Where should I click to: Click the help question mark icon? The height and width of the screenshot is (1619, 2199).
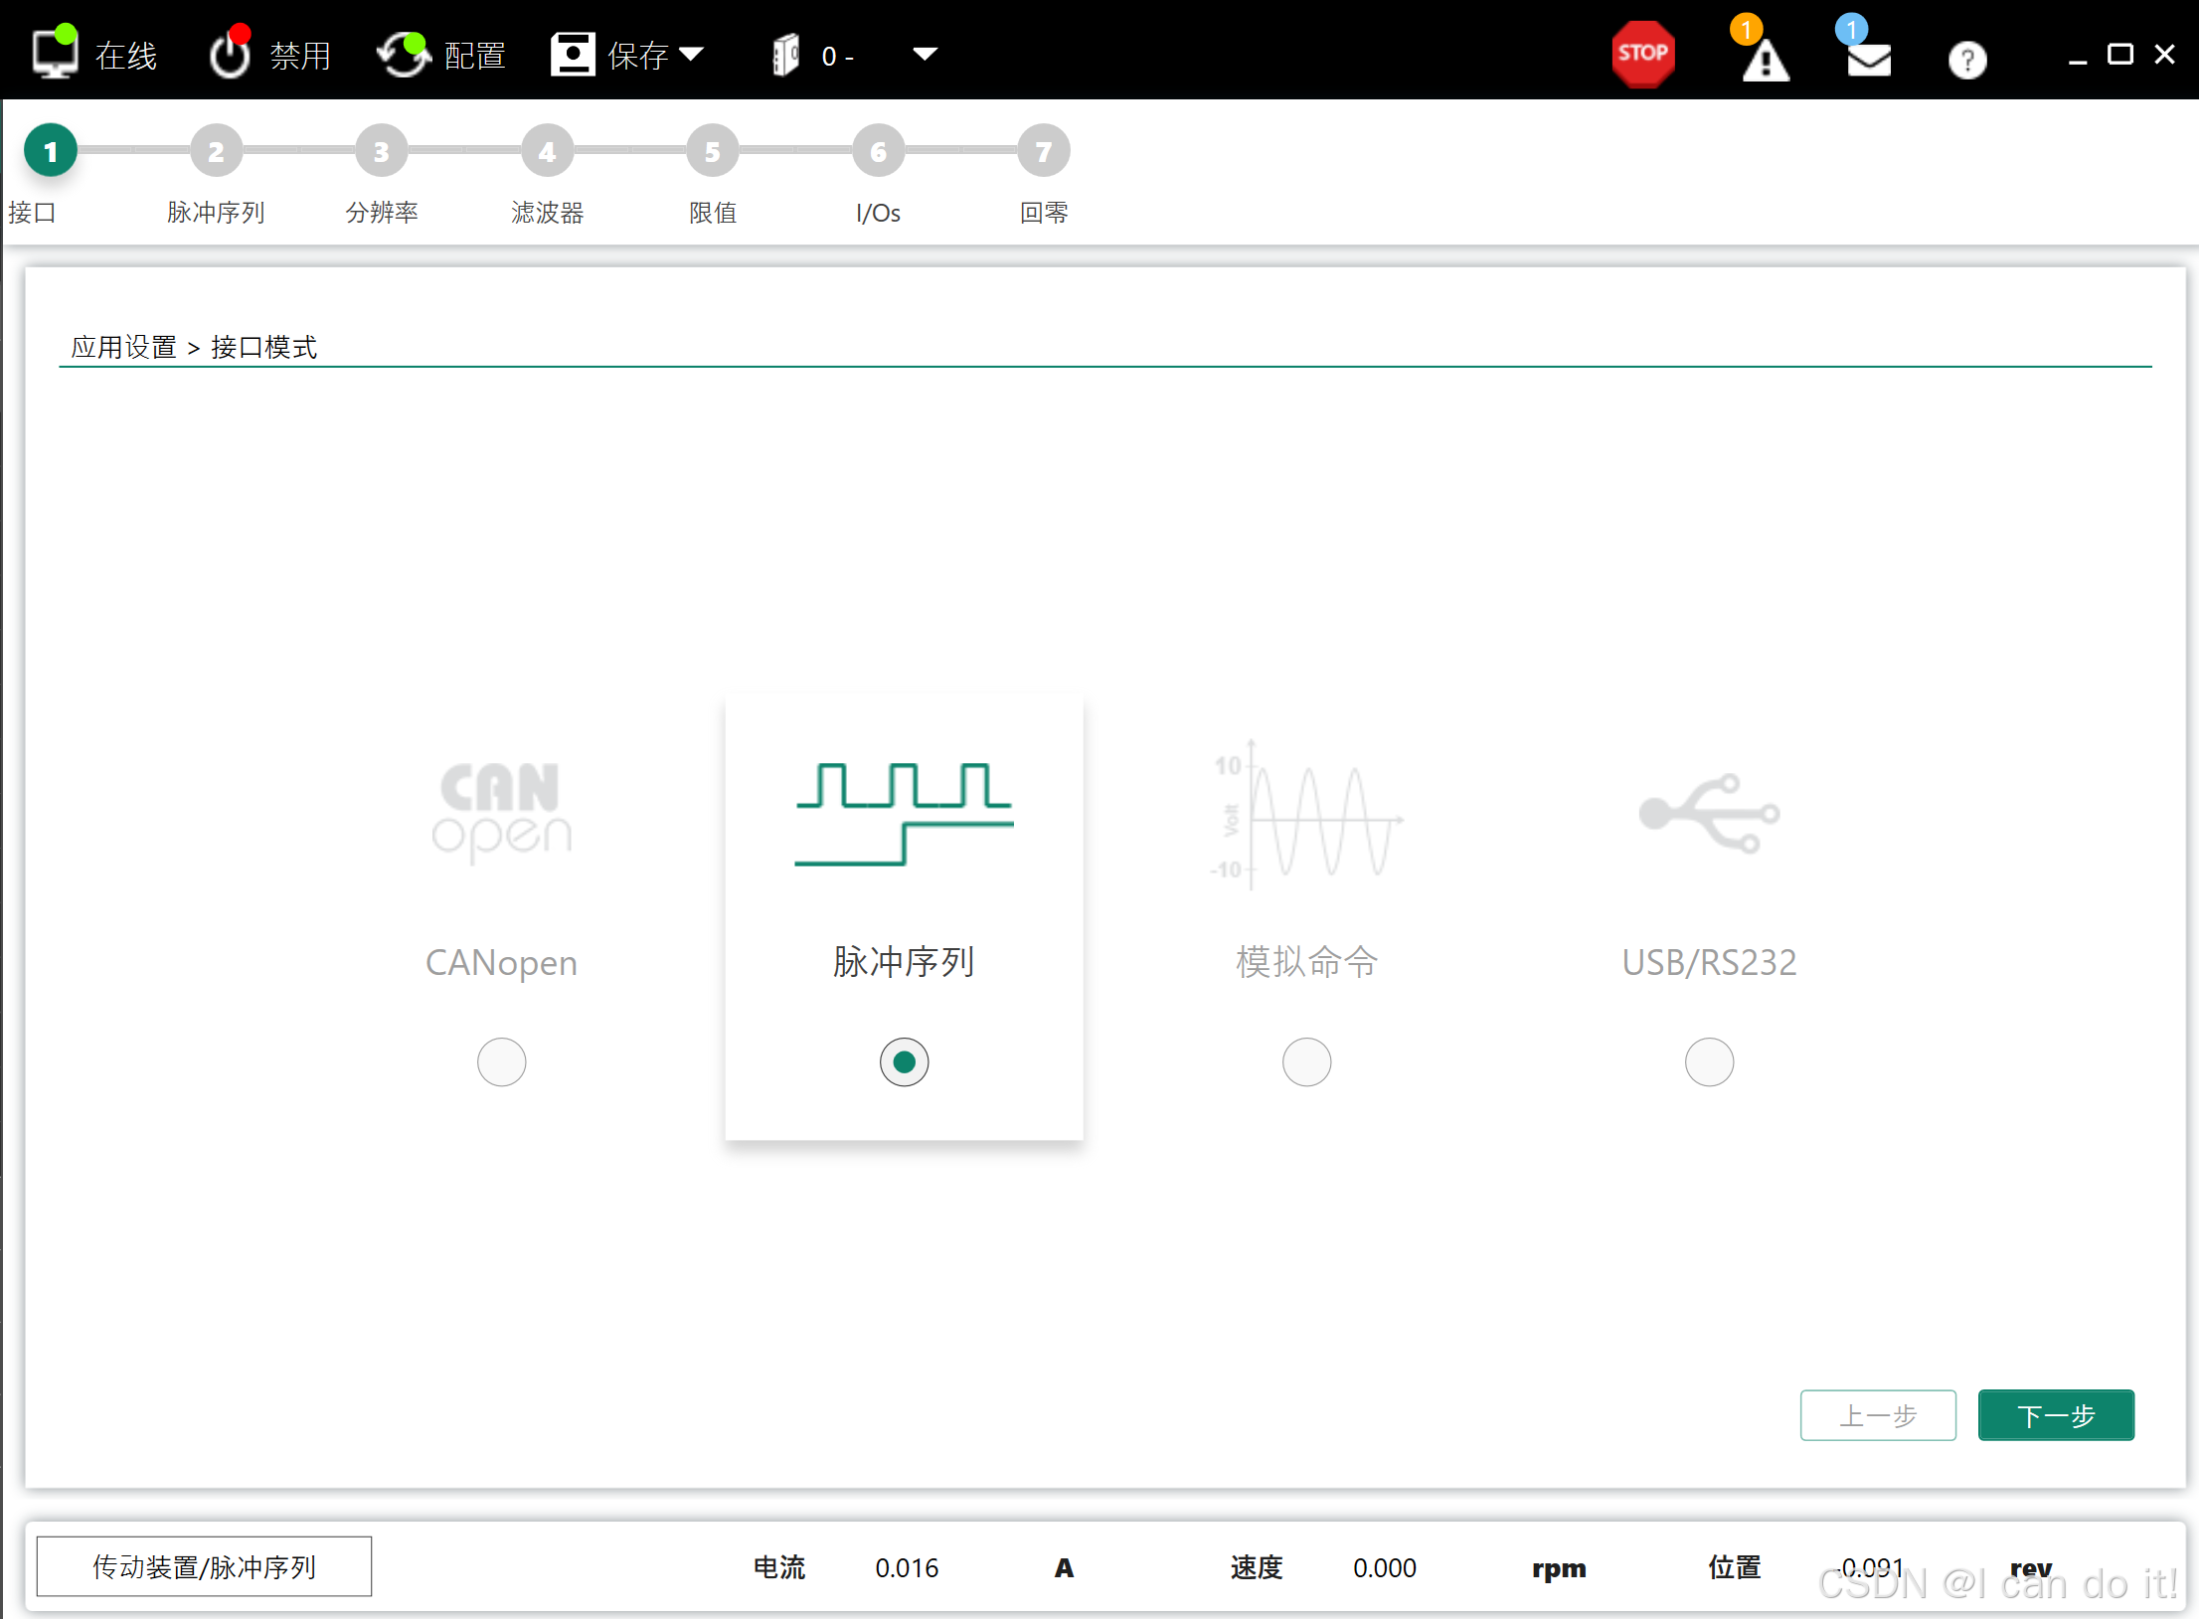[1966, 60]
